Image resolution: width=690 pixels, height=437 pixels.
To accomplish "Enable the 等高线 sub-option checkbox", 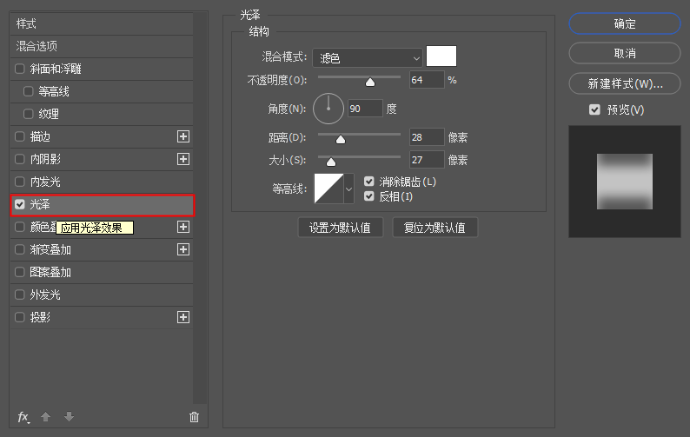I will click(x=28, y=91).
